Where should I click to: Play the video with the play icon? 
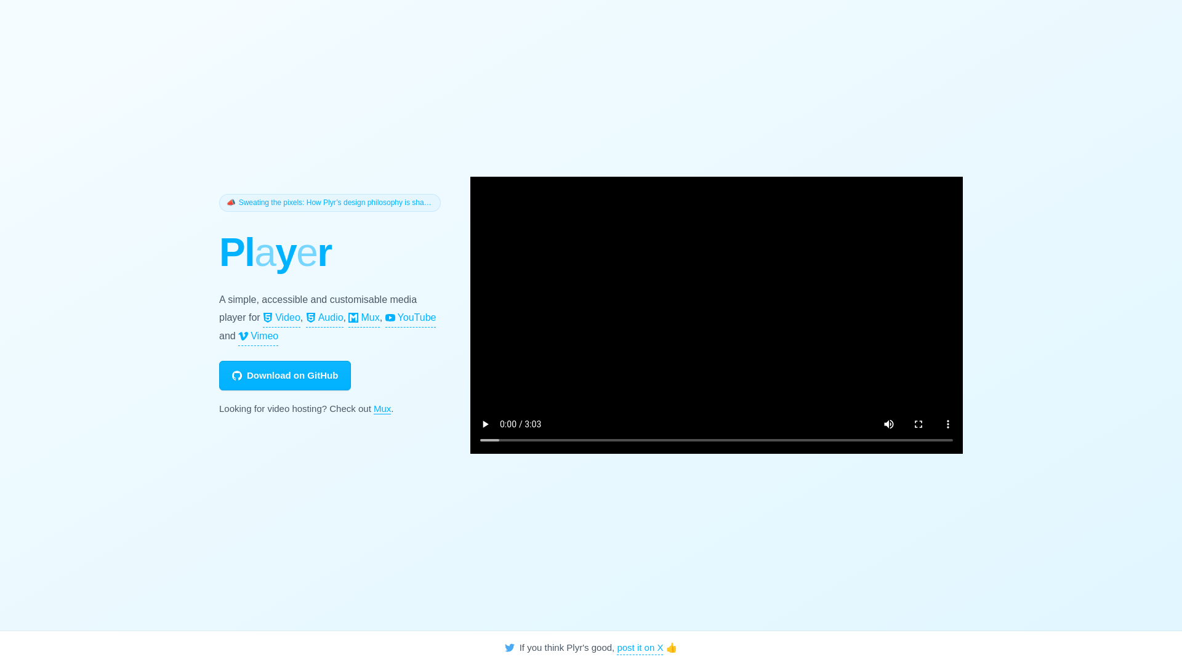tap(485, 424)
